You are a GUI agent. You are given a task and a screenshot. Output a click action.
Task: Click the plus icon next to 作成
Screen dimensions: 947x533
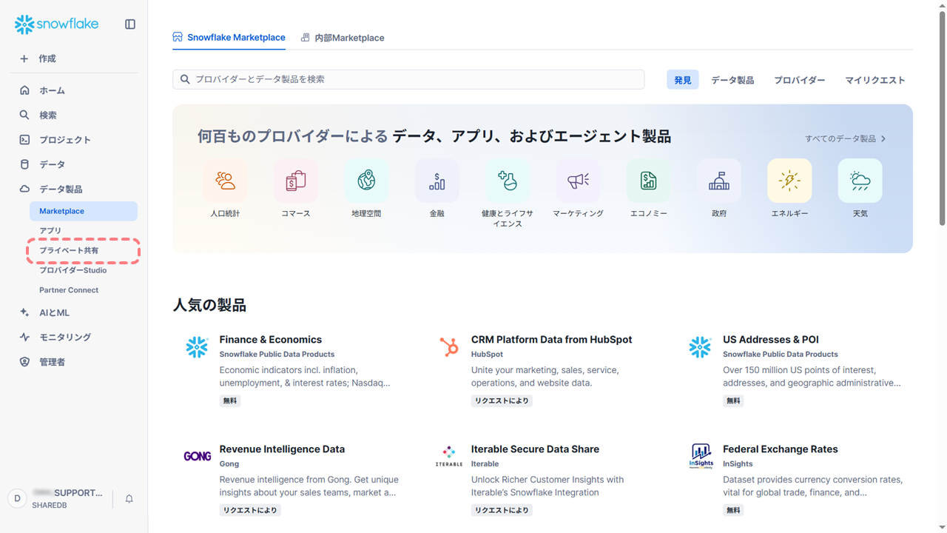(x=24, y=58)
